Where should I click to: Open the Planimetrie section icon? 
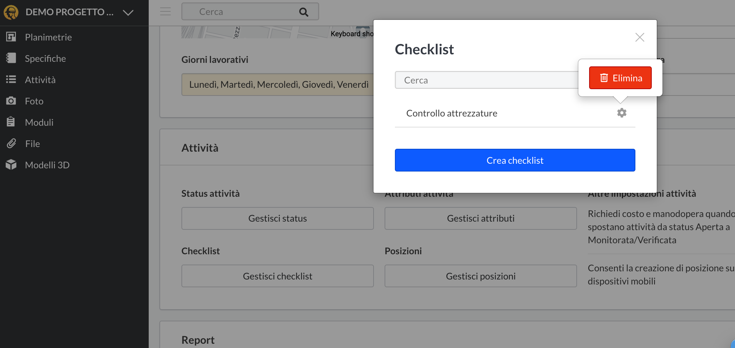point(11,37)
